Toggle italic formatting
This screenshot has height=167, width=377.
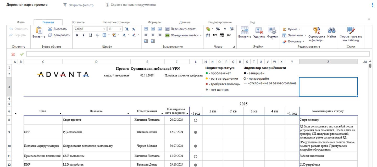(x=84, y=35)
